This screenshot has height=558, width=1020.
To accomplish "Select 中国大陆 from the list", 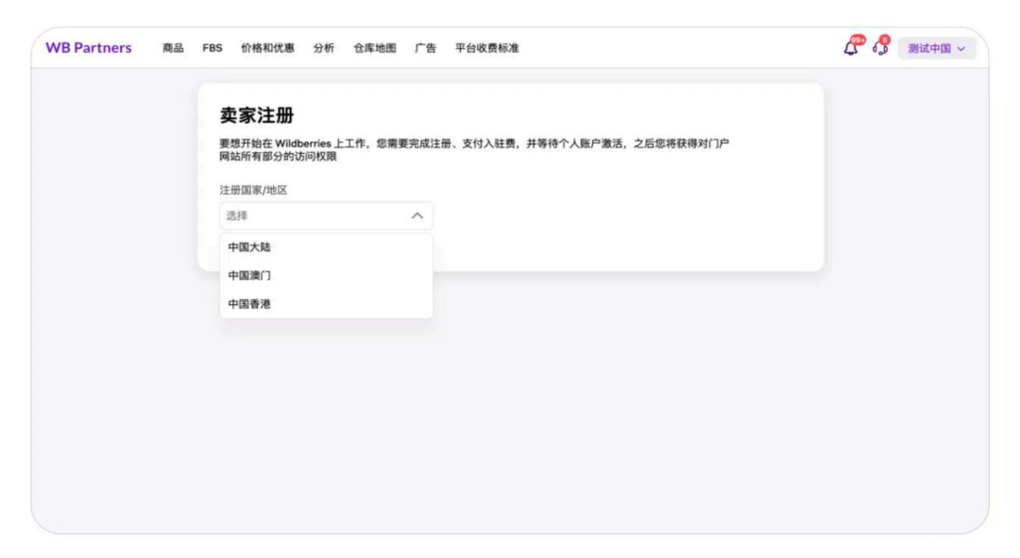I will [x=326, y=247].
